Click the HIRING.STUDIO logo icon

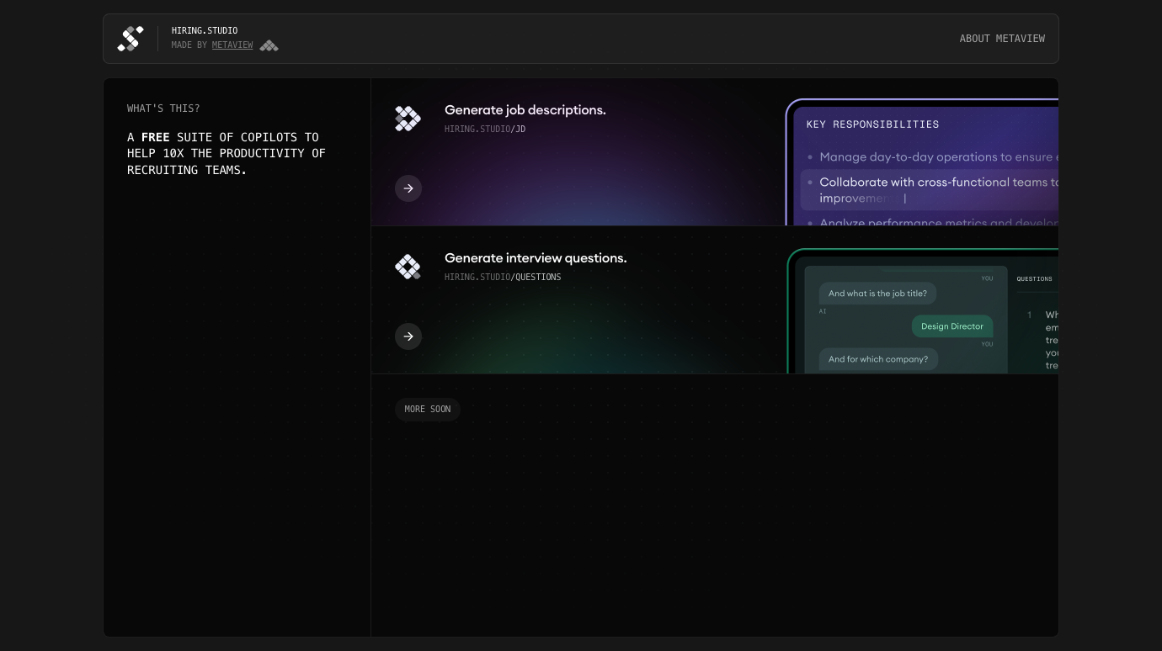(x=130, y=38)
